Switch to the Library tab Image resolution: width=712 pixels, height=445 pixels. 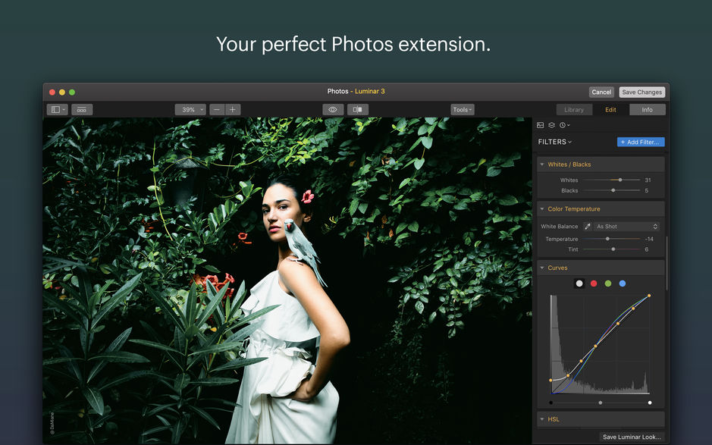click(574, 109)
